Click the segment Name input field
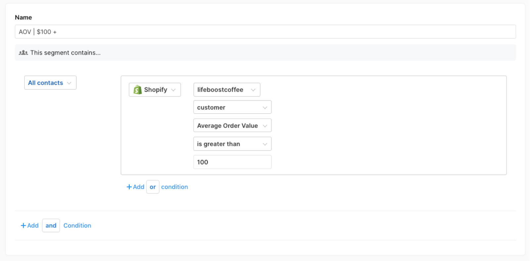530x261 pixels. coord(265,32)
